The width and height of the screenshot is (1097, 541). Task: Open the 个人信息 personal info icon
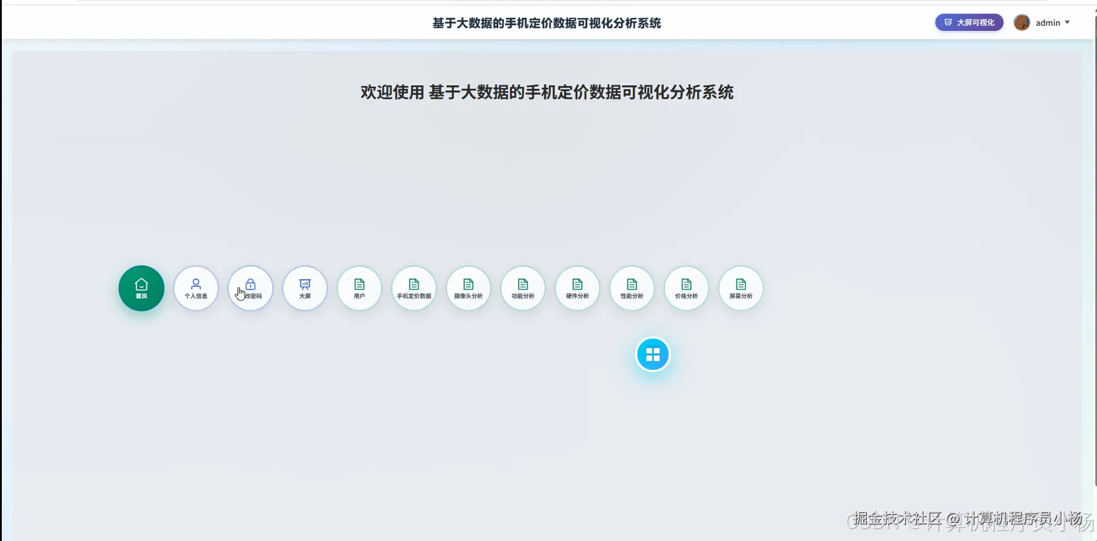[x=196, y=288]
